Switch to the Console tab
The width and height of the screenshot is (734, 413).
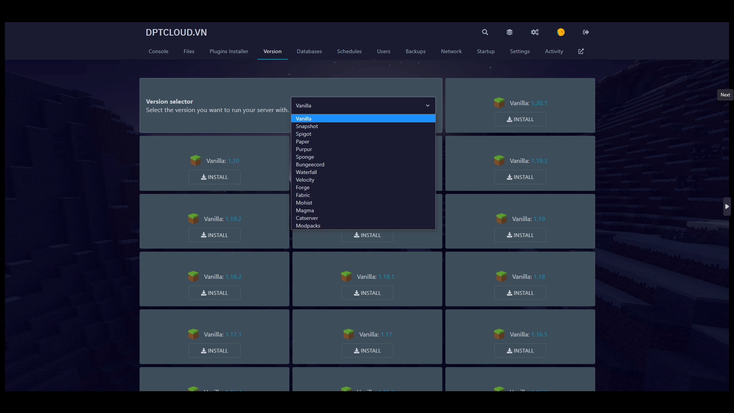click(158, 51)
